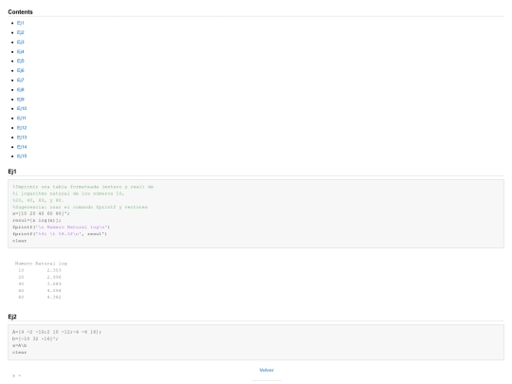Image resolution: width=512 pixels, height=384 pixels.
Task: Click the comment line starting %Imprimir una tabla
Action: coord(82,187)
